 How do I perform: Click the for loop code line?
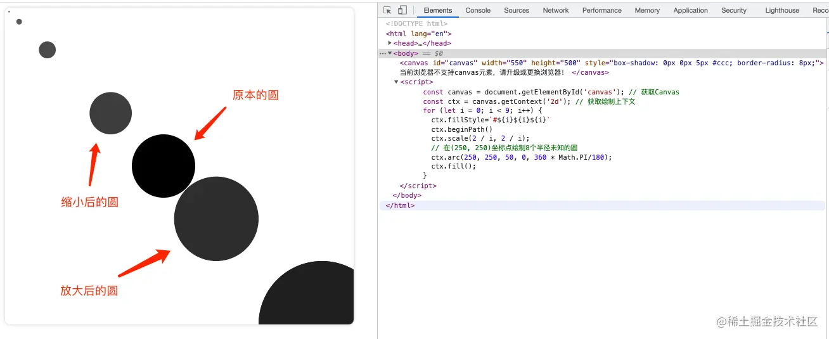click(483, 110)
